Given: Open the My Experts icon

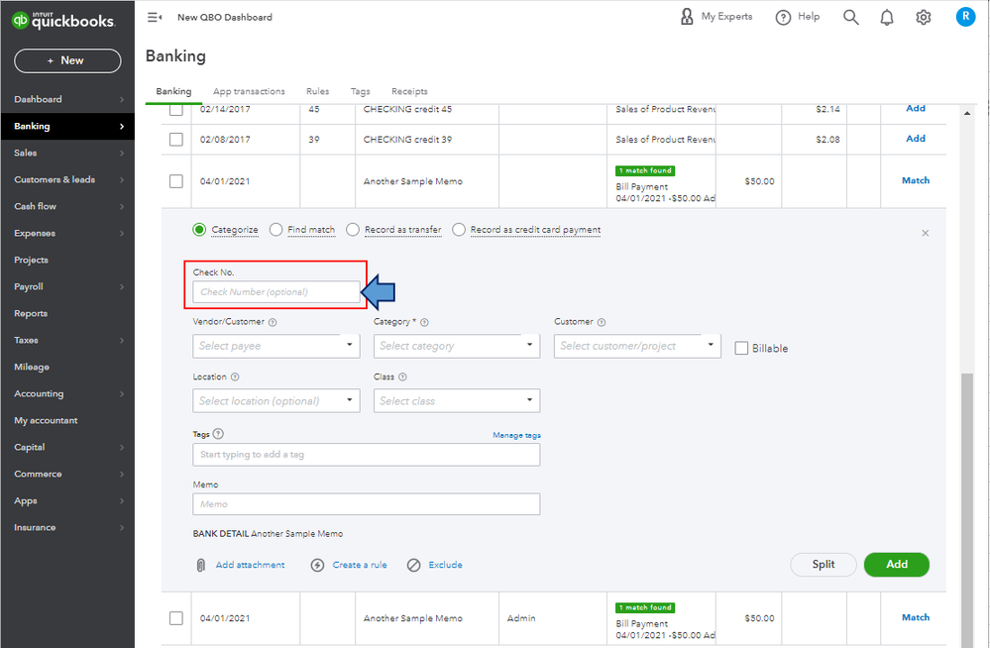Looking at the screenshot, I should (x=687, y=17).
